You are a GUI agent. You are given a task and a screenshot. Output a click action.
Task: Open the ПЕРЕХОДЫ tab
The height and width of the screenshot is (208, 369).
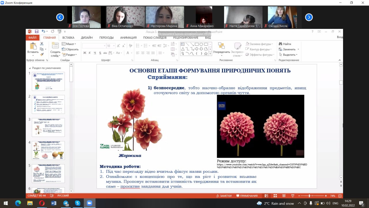[x=106, y=38]
